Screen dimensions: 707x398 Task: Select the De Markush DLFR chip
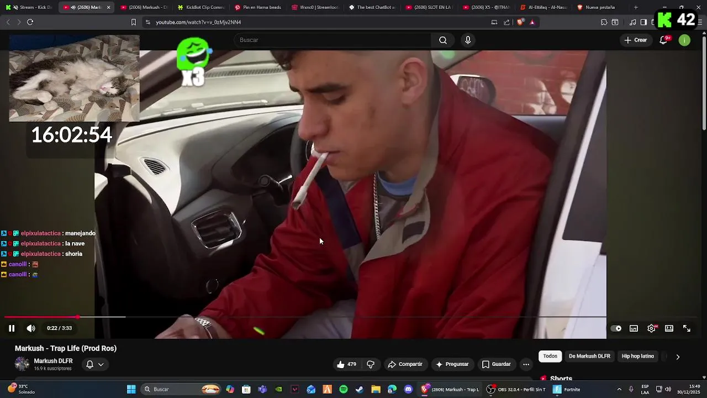pos(589,357)
